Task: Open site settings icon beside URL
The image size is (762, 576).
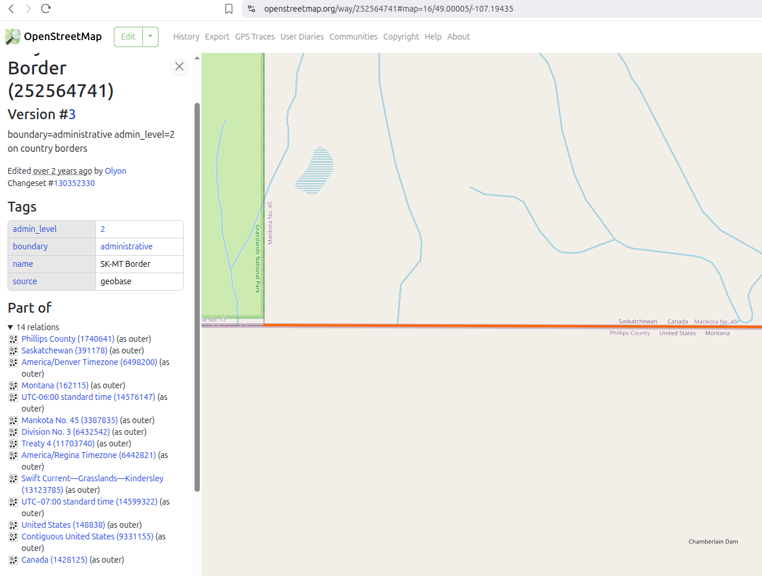Action: coord(251,9)
